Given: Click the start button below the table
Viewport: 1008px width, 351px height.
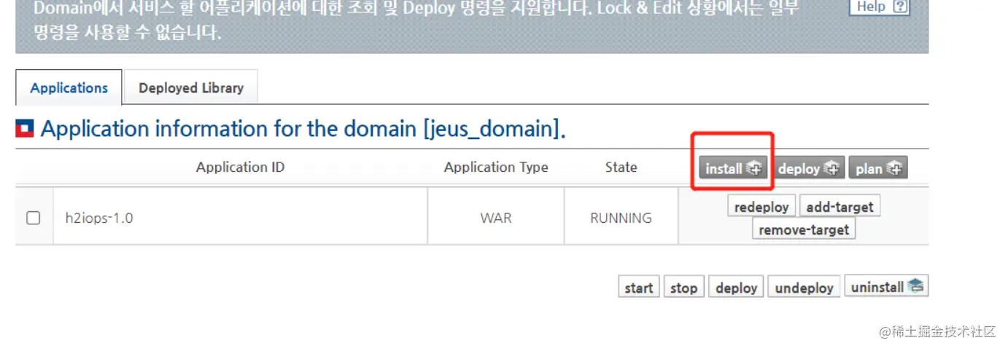Looking at the screenshot, I should [639, 287].
